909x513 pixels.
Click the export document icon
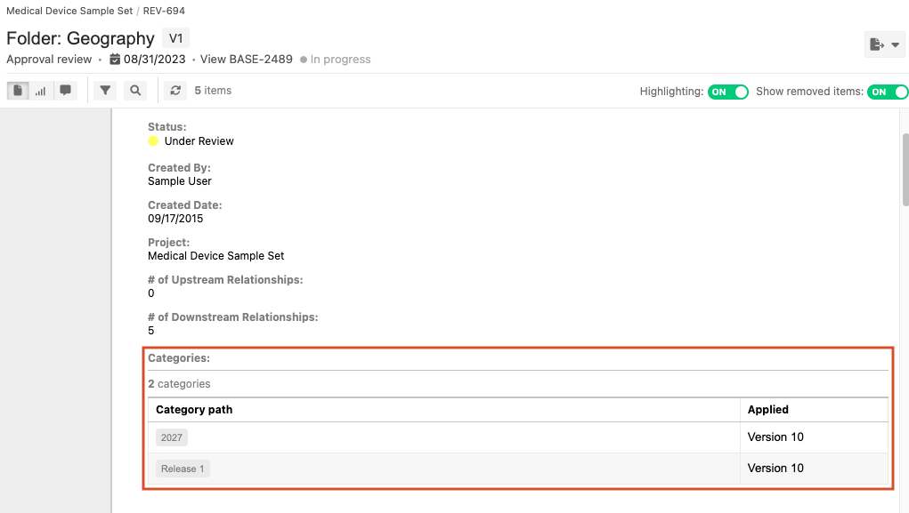[x=877, y=44]
